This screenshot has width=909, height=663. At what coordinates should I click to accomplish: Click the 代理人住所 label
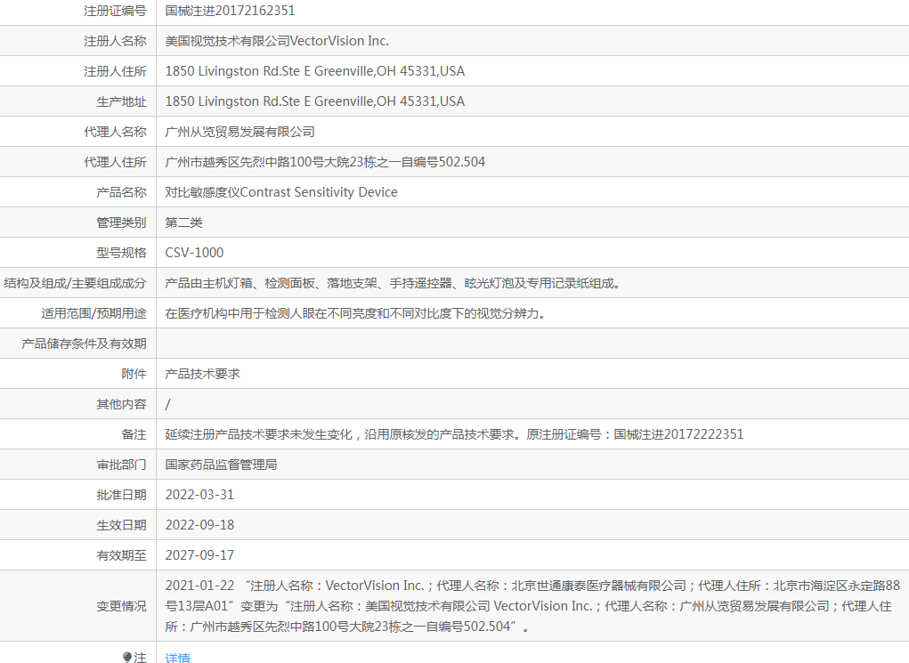click(116, 162)
